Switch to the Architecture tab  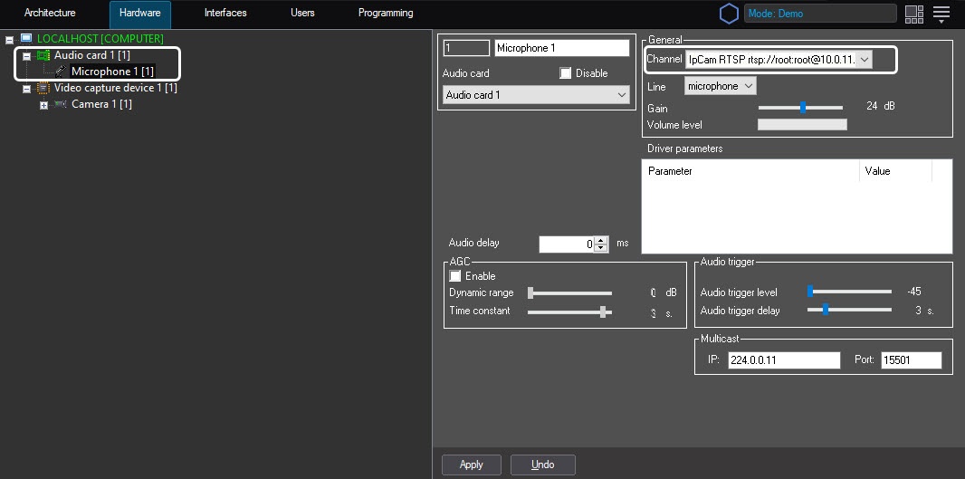coord(50,14)
